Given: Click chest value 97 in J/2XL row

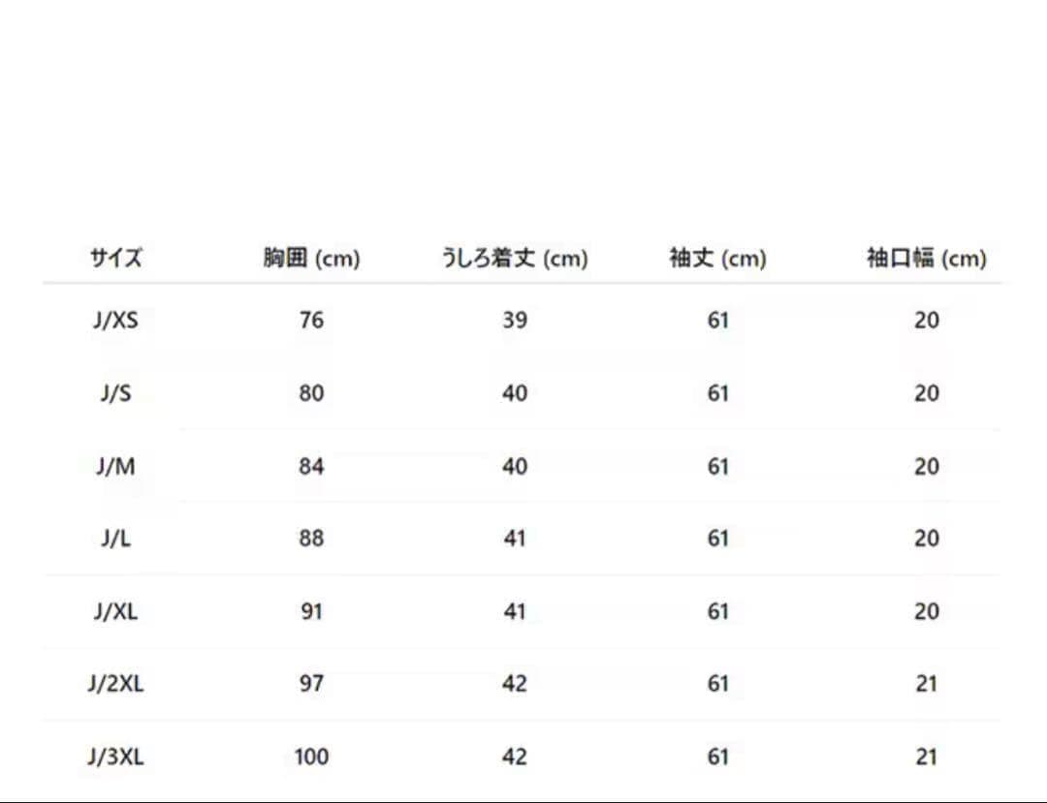Looking at the screenshot, I should click(311, 684).
